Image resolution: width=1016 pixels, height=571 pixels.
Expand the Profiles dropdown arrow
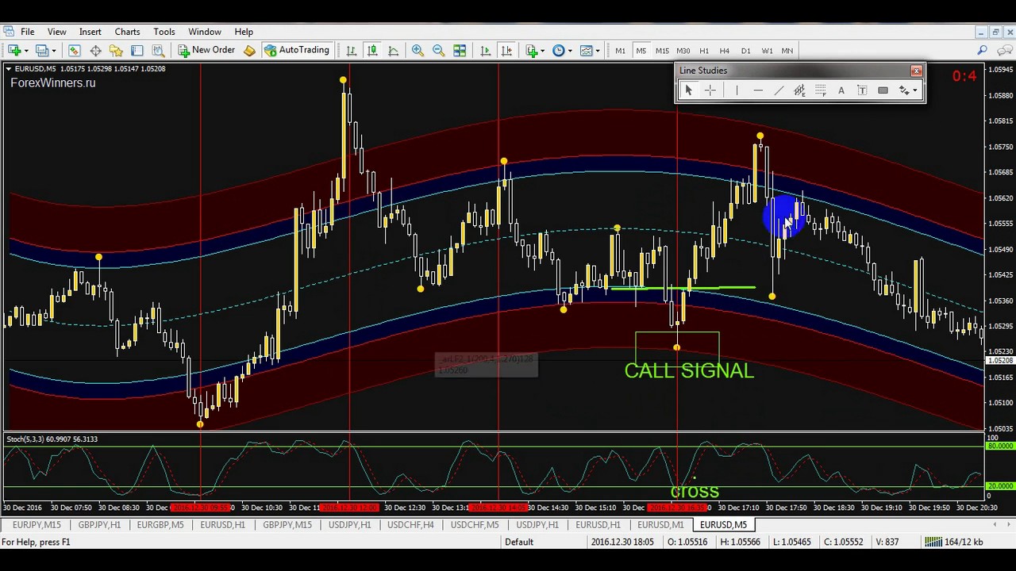pos(53,51)
